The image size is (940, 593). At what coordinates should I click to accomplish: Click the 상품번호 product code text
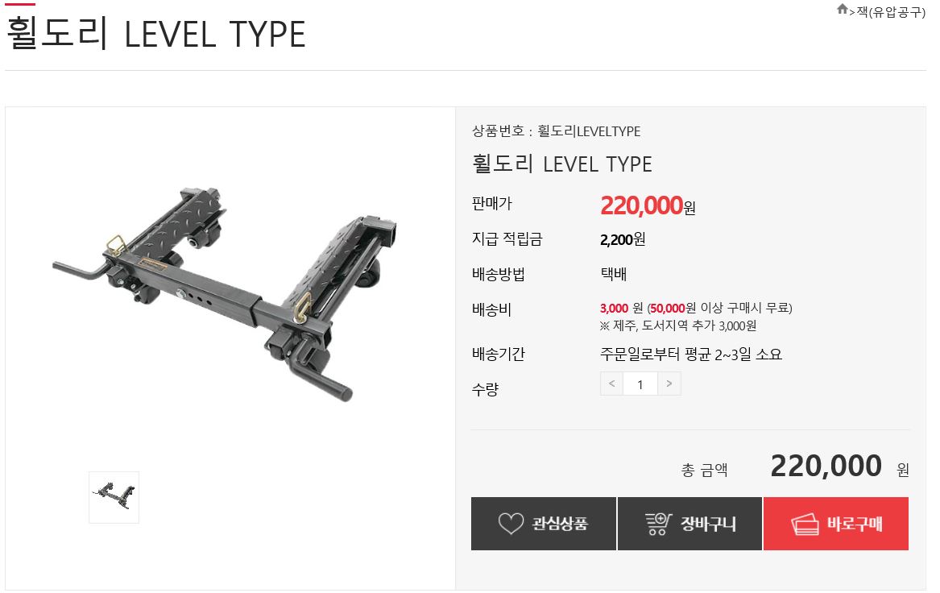click(x=556, y=131)
